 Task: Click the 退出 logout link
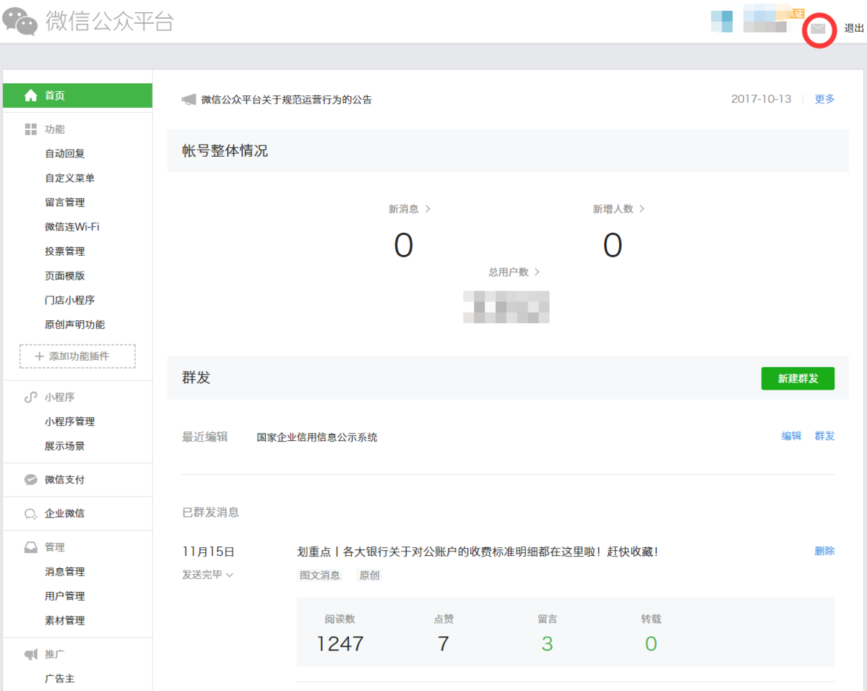coord(854,28)
